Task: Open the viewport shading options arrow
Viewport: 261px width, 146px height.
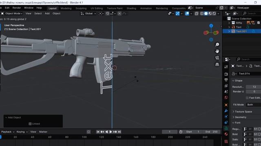Action: [x=219, y=13]
